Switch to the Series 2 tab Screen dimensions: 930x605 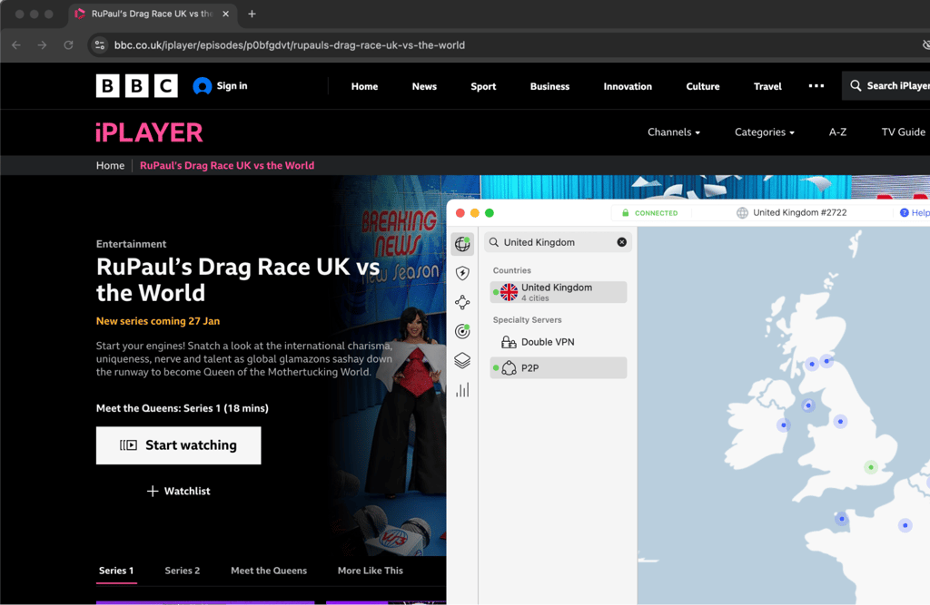click(182, 571)
